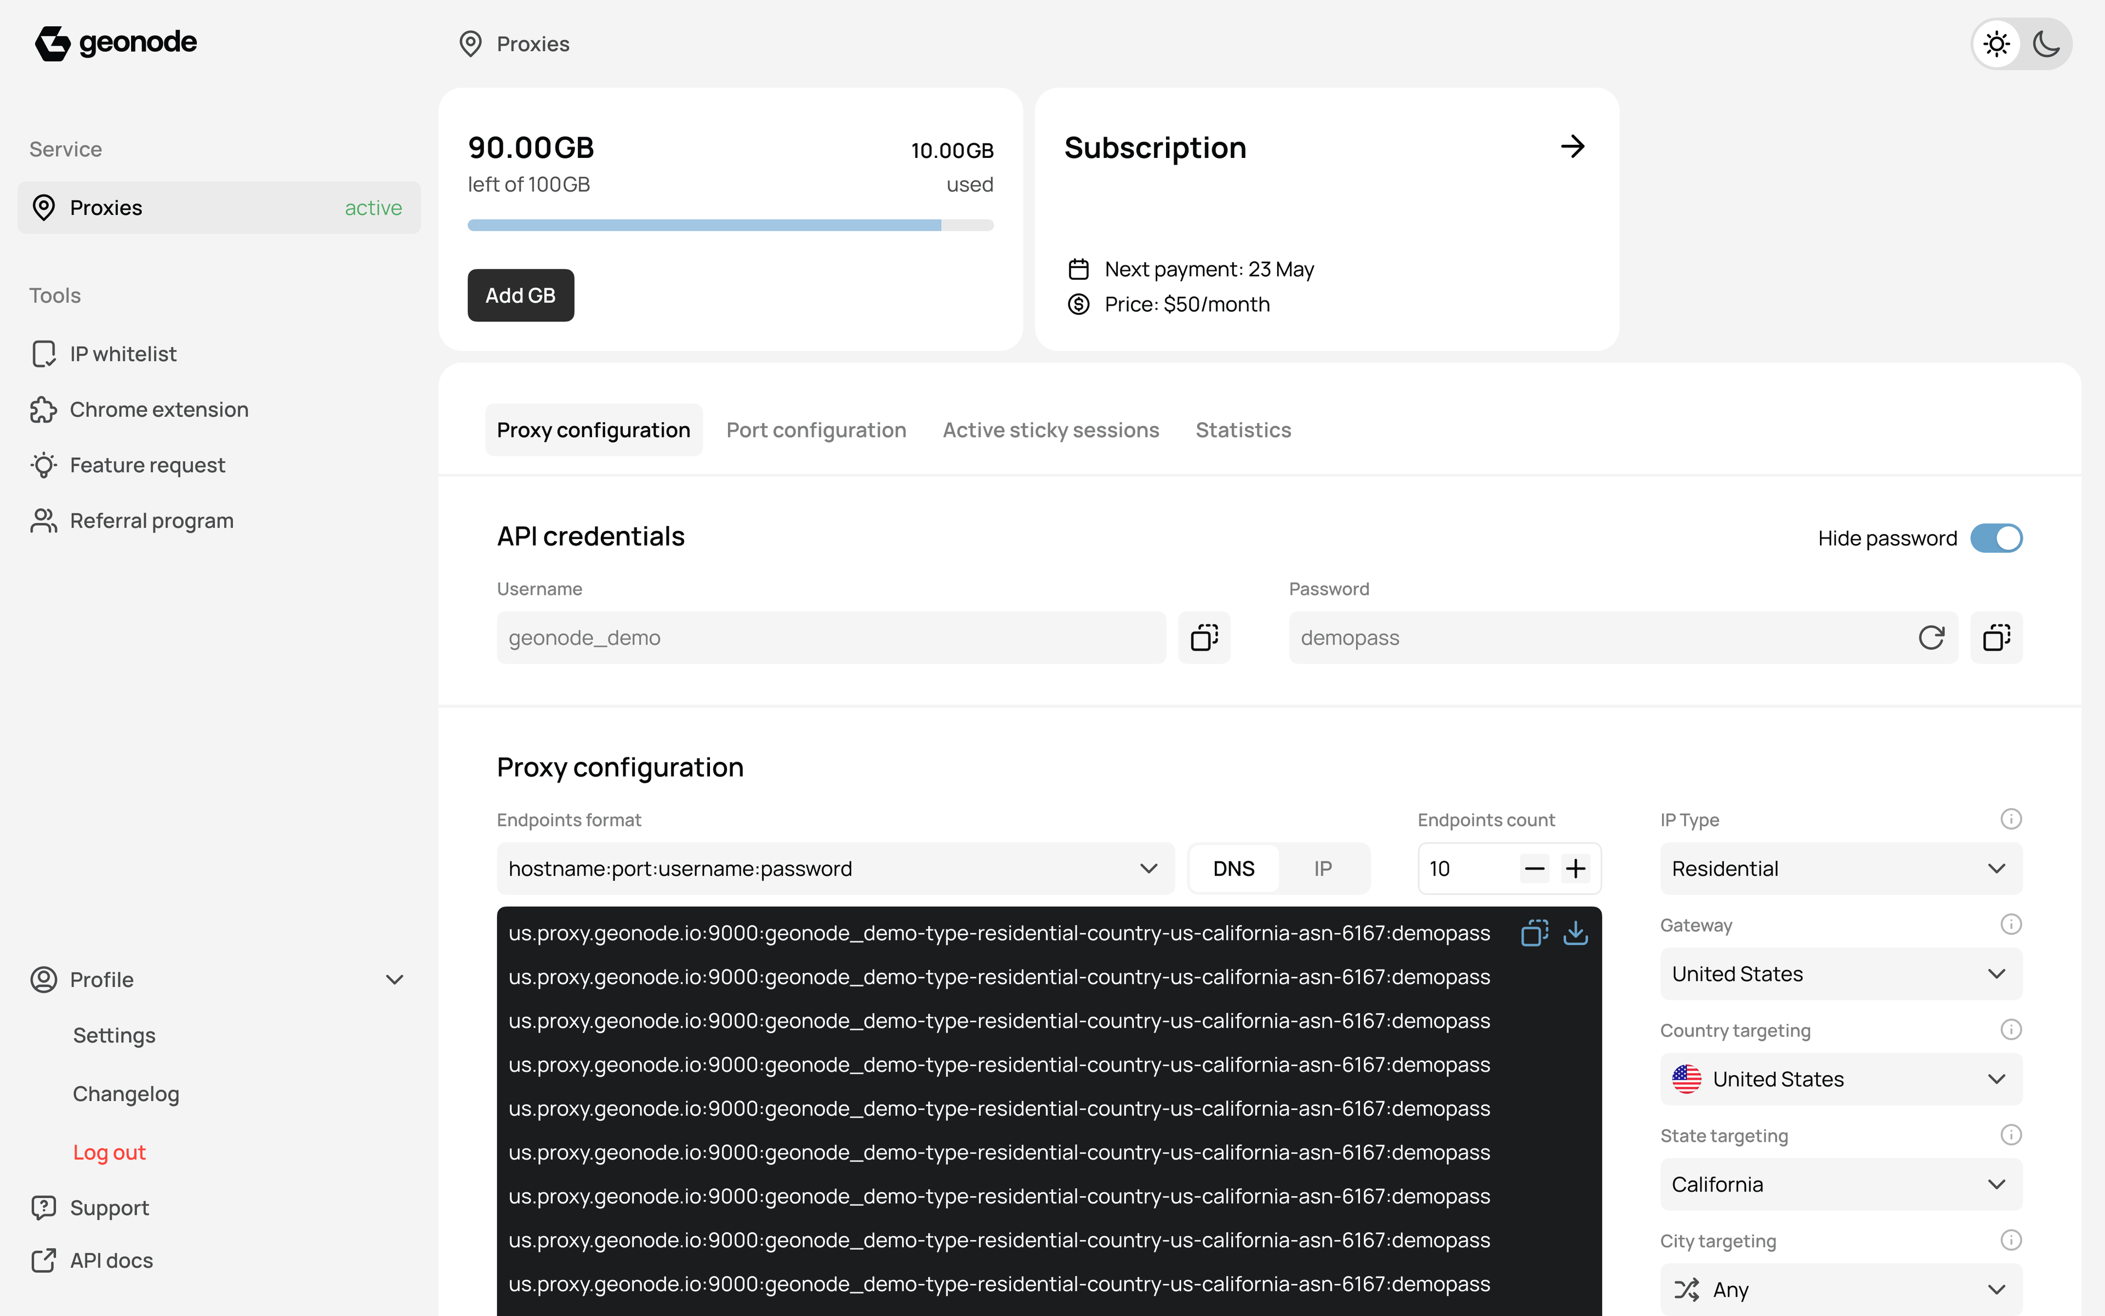Regenerate the password
This screenshot has width=2105, height=1316.
pyautogui.click(x=1932, y=637)
